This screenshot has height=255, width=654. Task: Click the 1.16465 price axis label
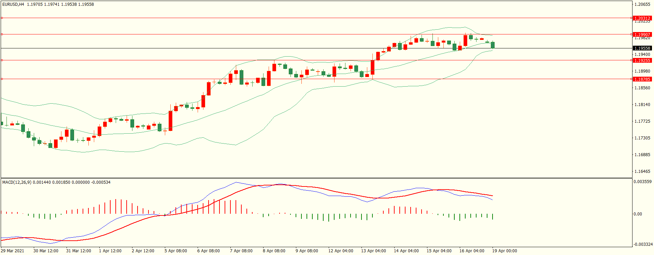(642, 171)
